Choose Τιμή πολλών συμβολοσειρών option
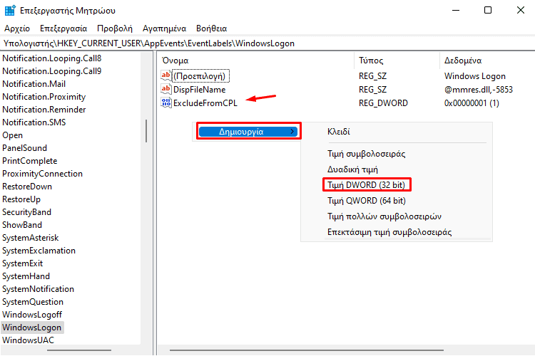This screenshot has width=535, height=356. point(384,216)
